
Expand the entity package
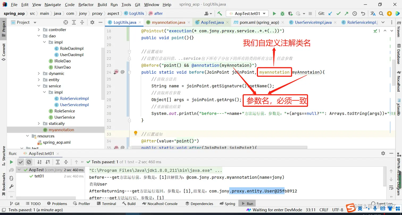click(39, 80)
